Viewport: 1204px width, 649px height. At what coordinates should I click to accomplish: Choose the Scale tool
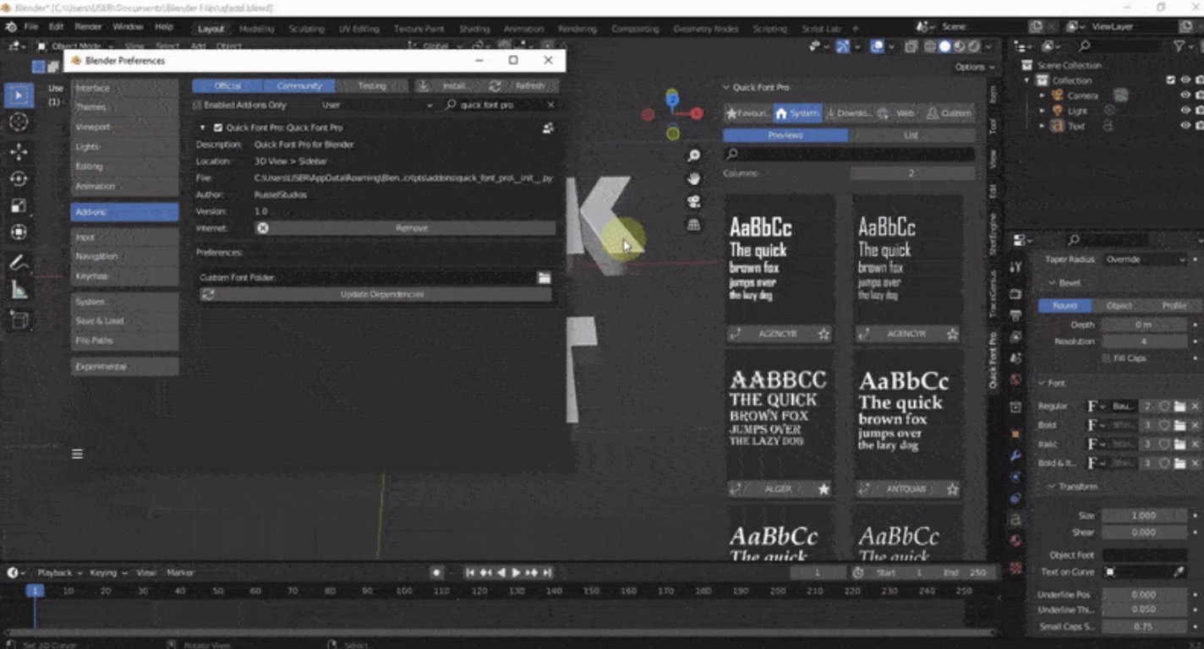[x=19, y=205]
